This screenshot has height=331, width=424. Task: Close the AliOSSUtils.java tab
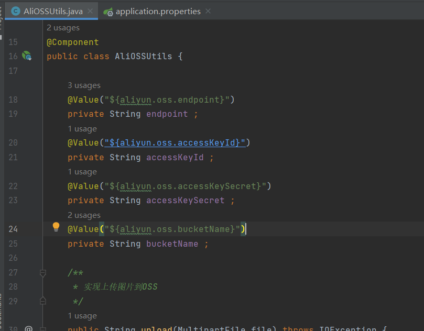click(x=90, y=11)
